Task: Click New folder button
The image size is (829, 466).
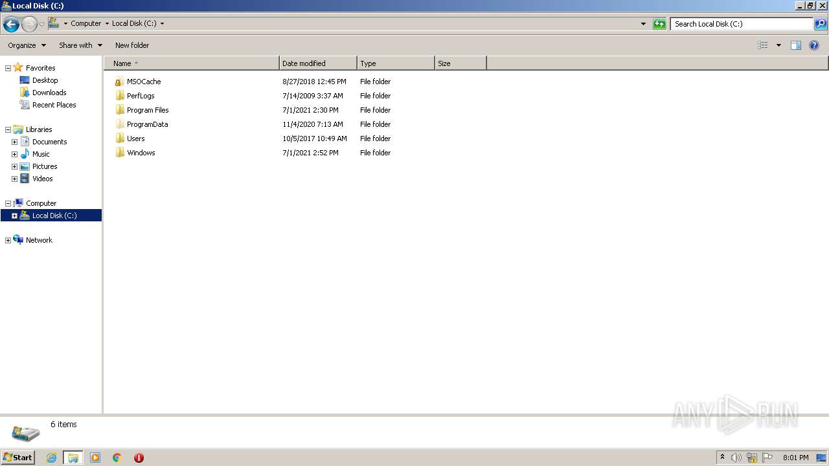Action: point(132,45)
